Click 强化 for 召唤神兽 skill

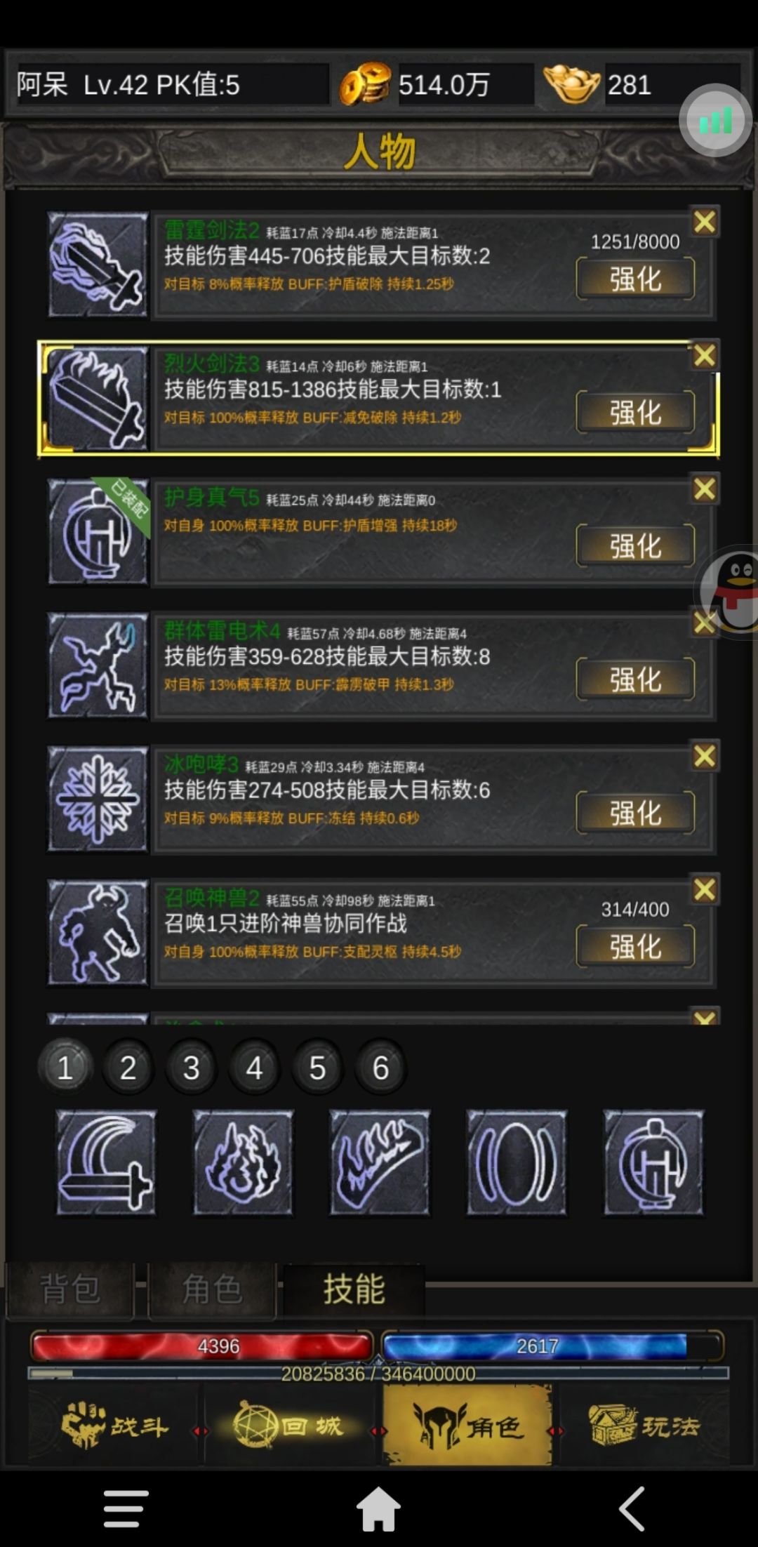pos(635,946)
